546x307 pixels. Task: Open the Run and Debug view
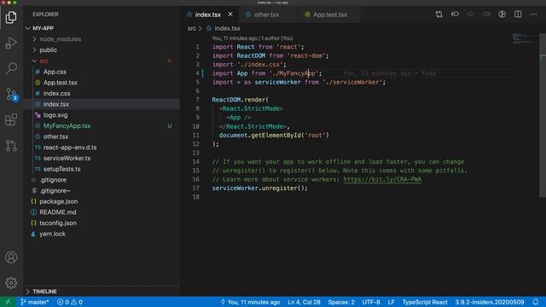pos(11,43)
